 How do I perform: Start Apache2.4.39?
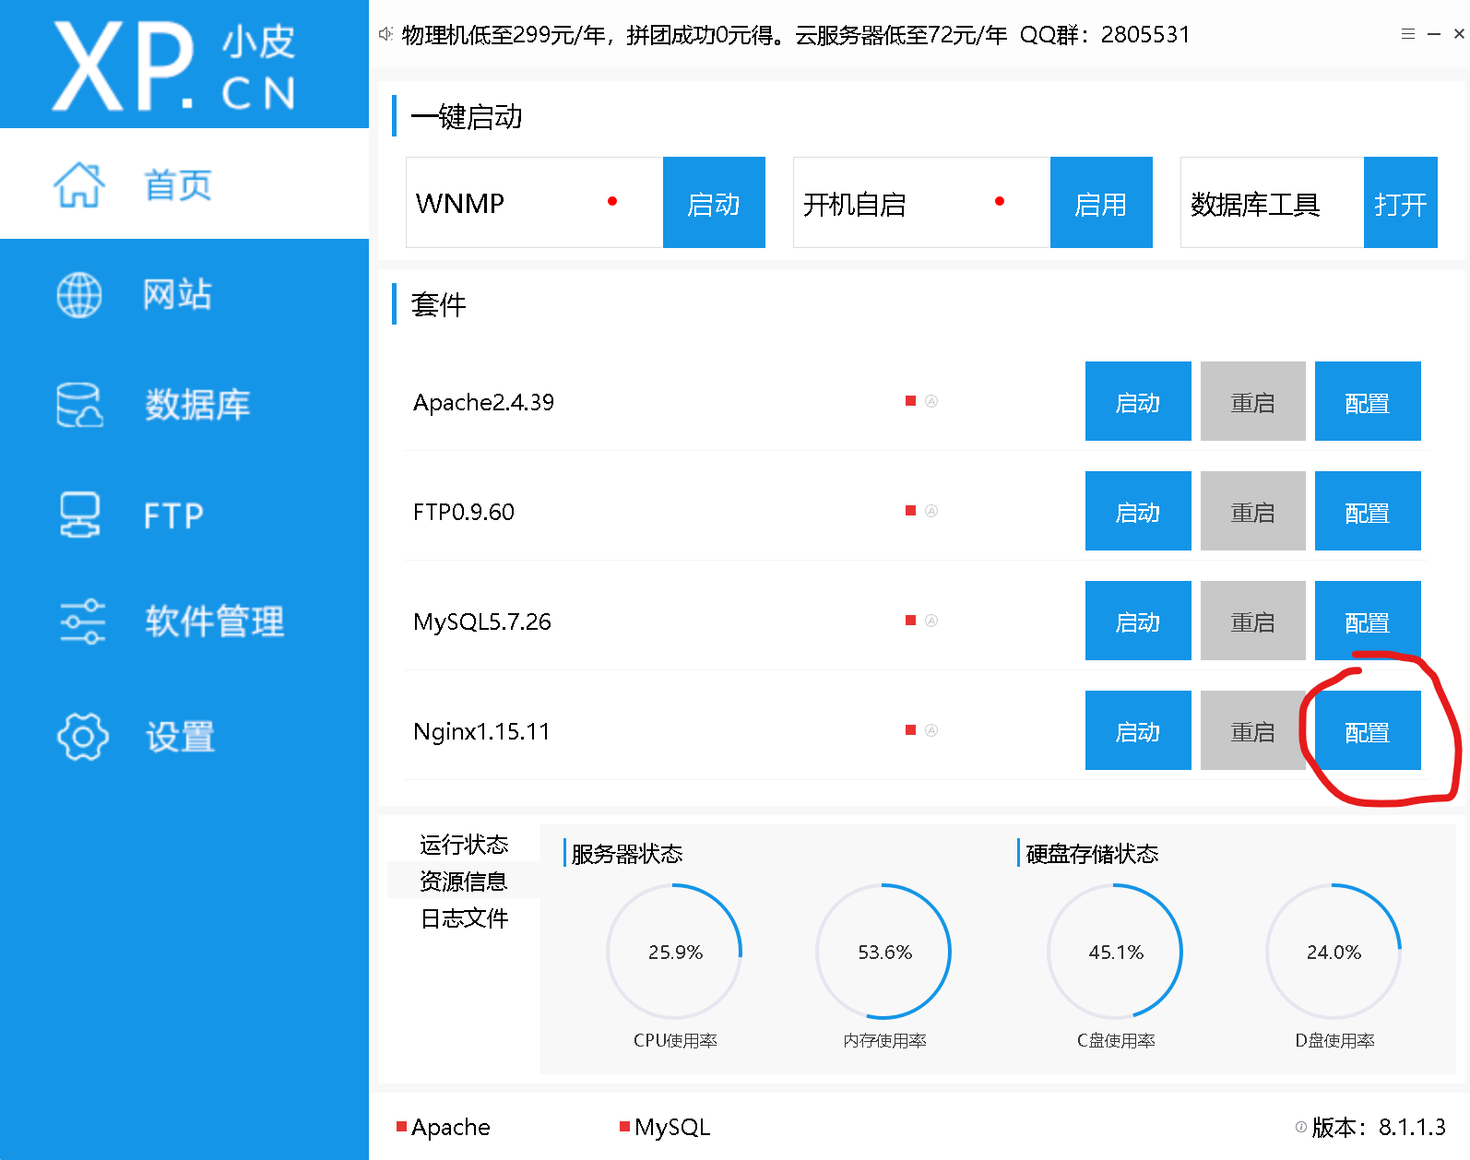(1138, 401)
